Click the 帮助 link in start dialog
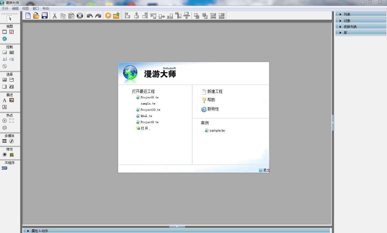The width and height of the screenshot is (387, 233). (x=208, y=100)
